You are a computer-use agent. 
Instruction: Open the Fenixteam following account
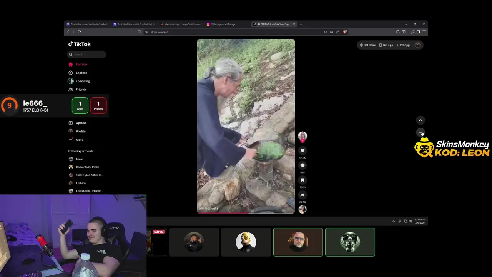(x=85, y=191)
